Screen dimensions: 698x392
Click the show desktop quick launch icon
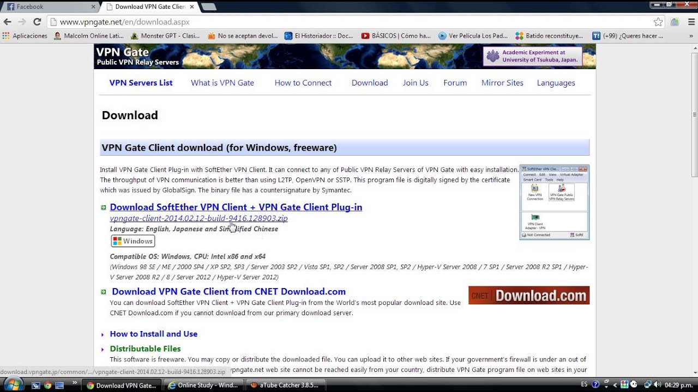pos(59,385)
